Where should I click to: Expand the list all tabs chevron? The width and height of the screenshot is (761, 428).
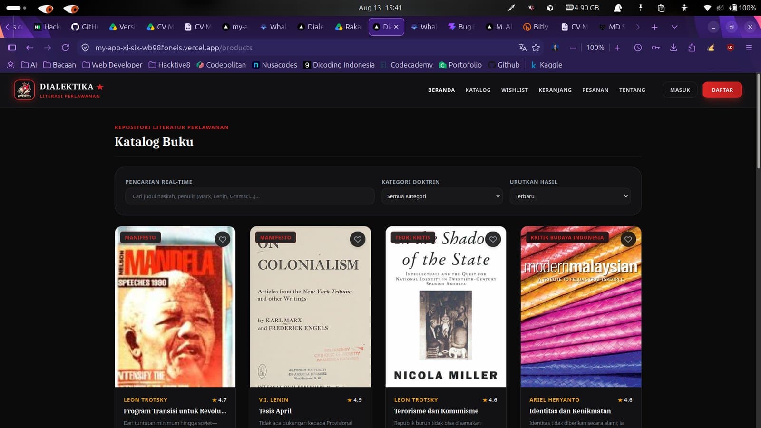tap(674, 27)
